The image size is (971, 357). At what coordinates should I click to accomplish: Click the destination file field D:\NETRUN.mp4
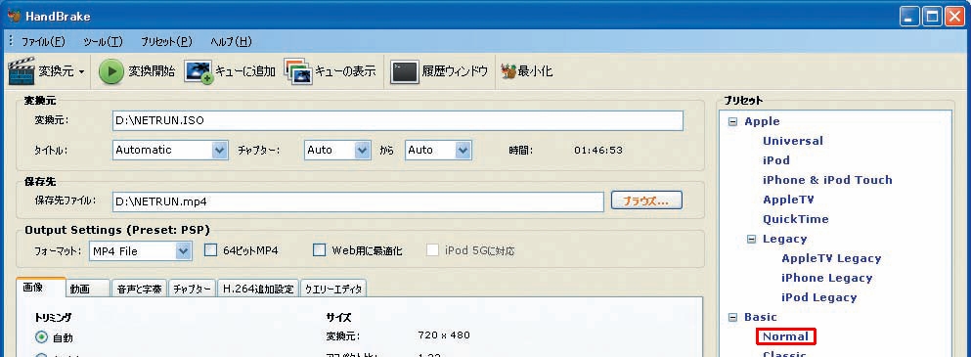point(358,201)
